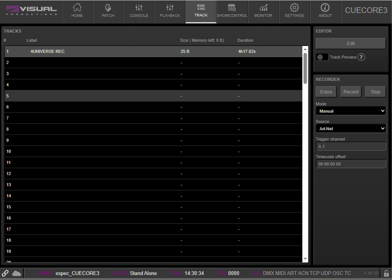392x280 pixels.
Task: Click the link chain icon in status bar
Action: click(5, 273)
